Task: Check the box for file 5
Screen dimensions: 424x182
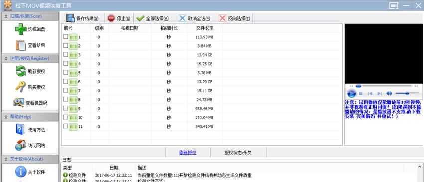Action: tap(65, 72)
